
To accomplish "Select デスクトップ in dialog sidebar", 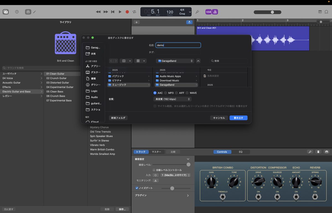I will (x=93, y=72).
